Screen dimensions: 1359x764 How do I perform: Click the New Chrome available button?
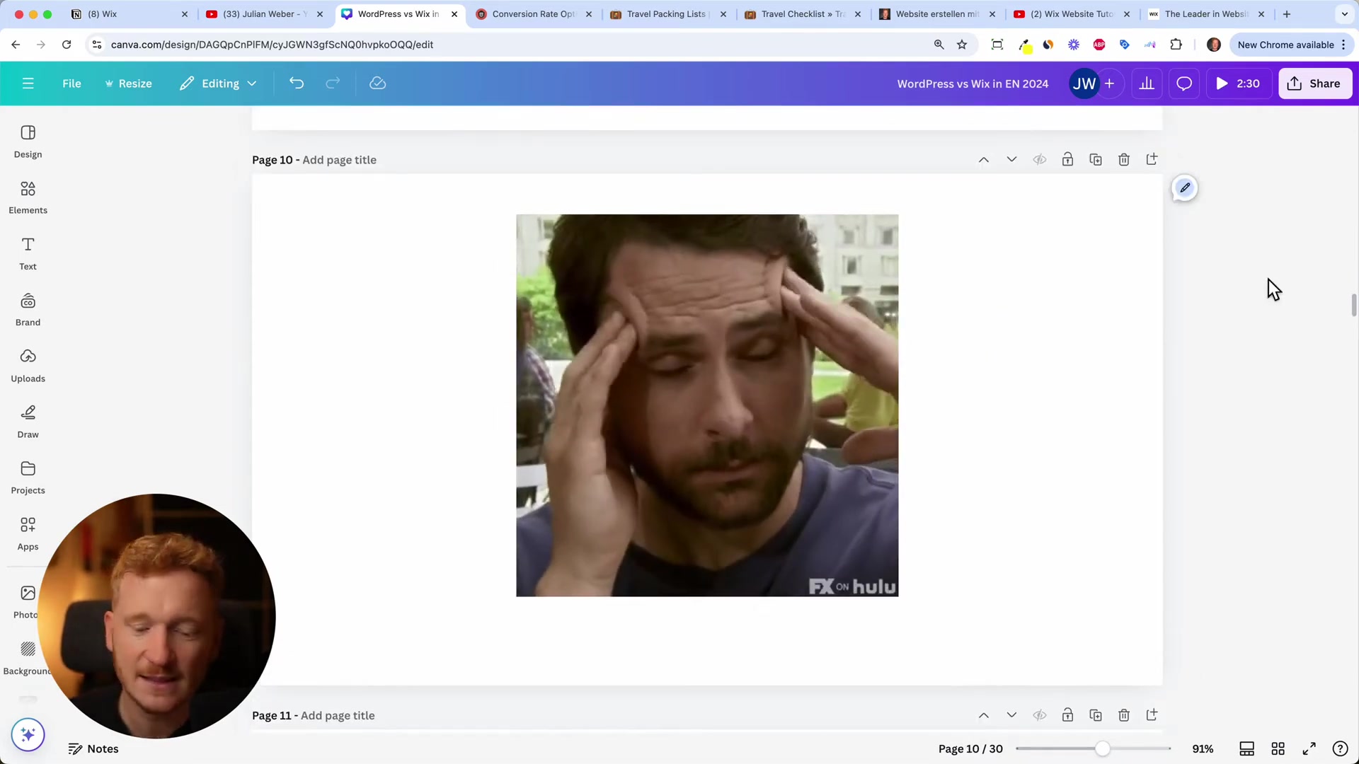pos(1292,45)
